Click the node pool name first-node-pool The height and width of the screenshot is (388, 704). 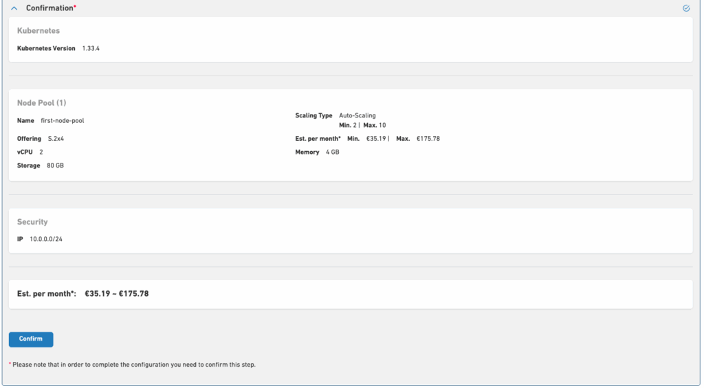(63, 121)
